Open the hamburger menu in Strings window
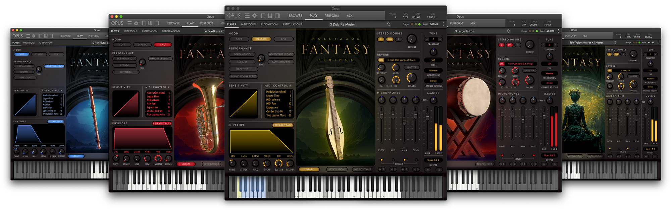 pos(247,16)
